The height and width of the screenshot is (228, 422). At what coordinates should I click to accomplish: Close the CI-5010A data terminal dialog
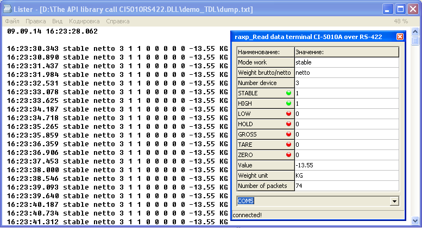pos(400,36)
